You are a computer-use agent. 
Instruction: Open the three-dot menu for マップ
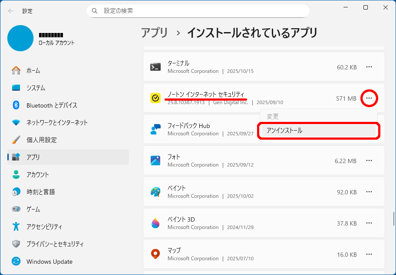coord(369,254)
